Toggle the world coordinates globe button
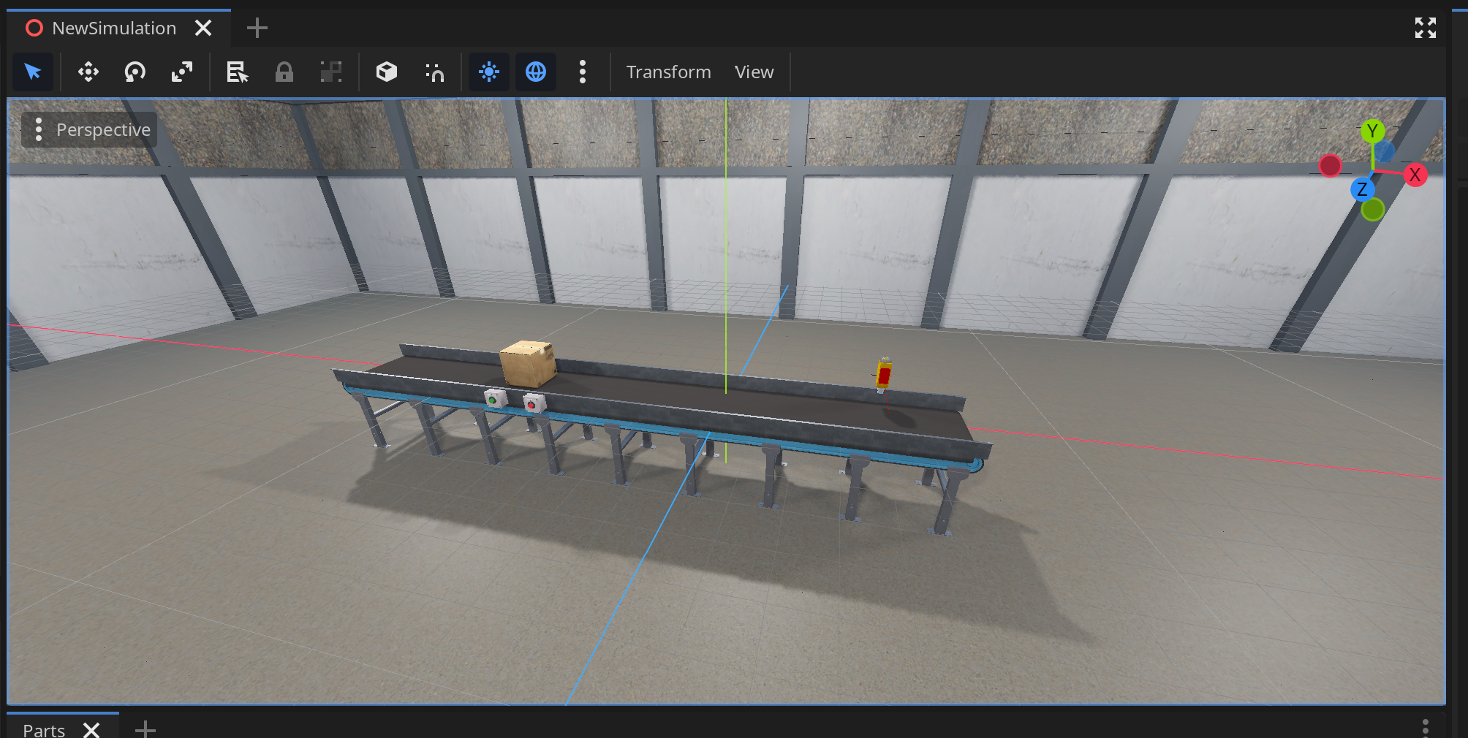Screen dimensions: 1468x738 pos(535,72)
